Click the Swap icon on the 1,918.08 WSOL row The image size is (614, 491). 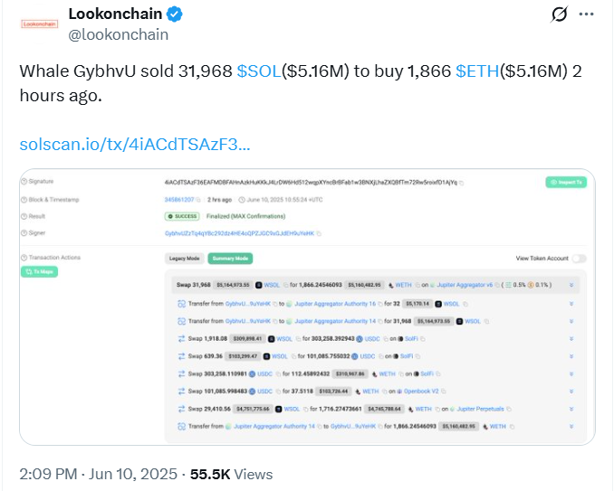click(x=183, y=339)
